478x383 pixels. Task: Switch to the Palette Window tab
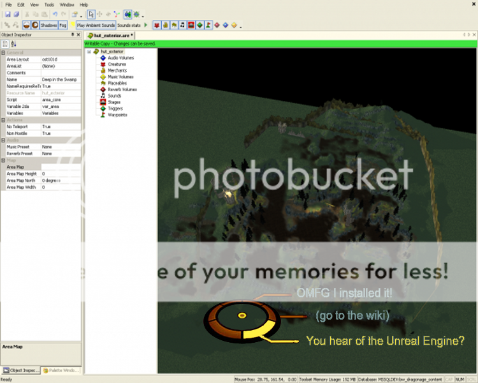pyautogui.click(x=61, y=370)
